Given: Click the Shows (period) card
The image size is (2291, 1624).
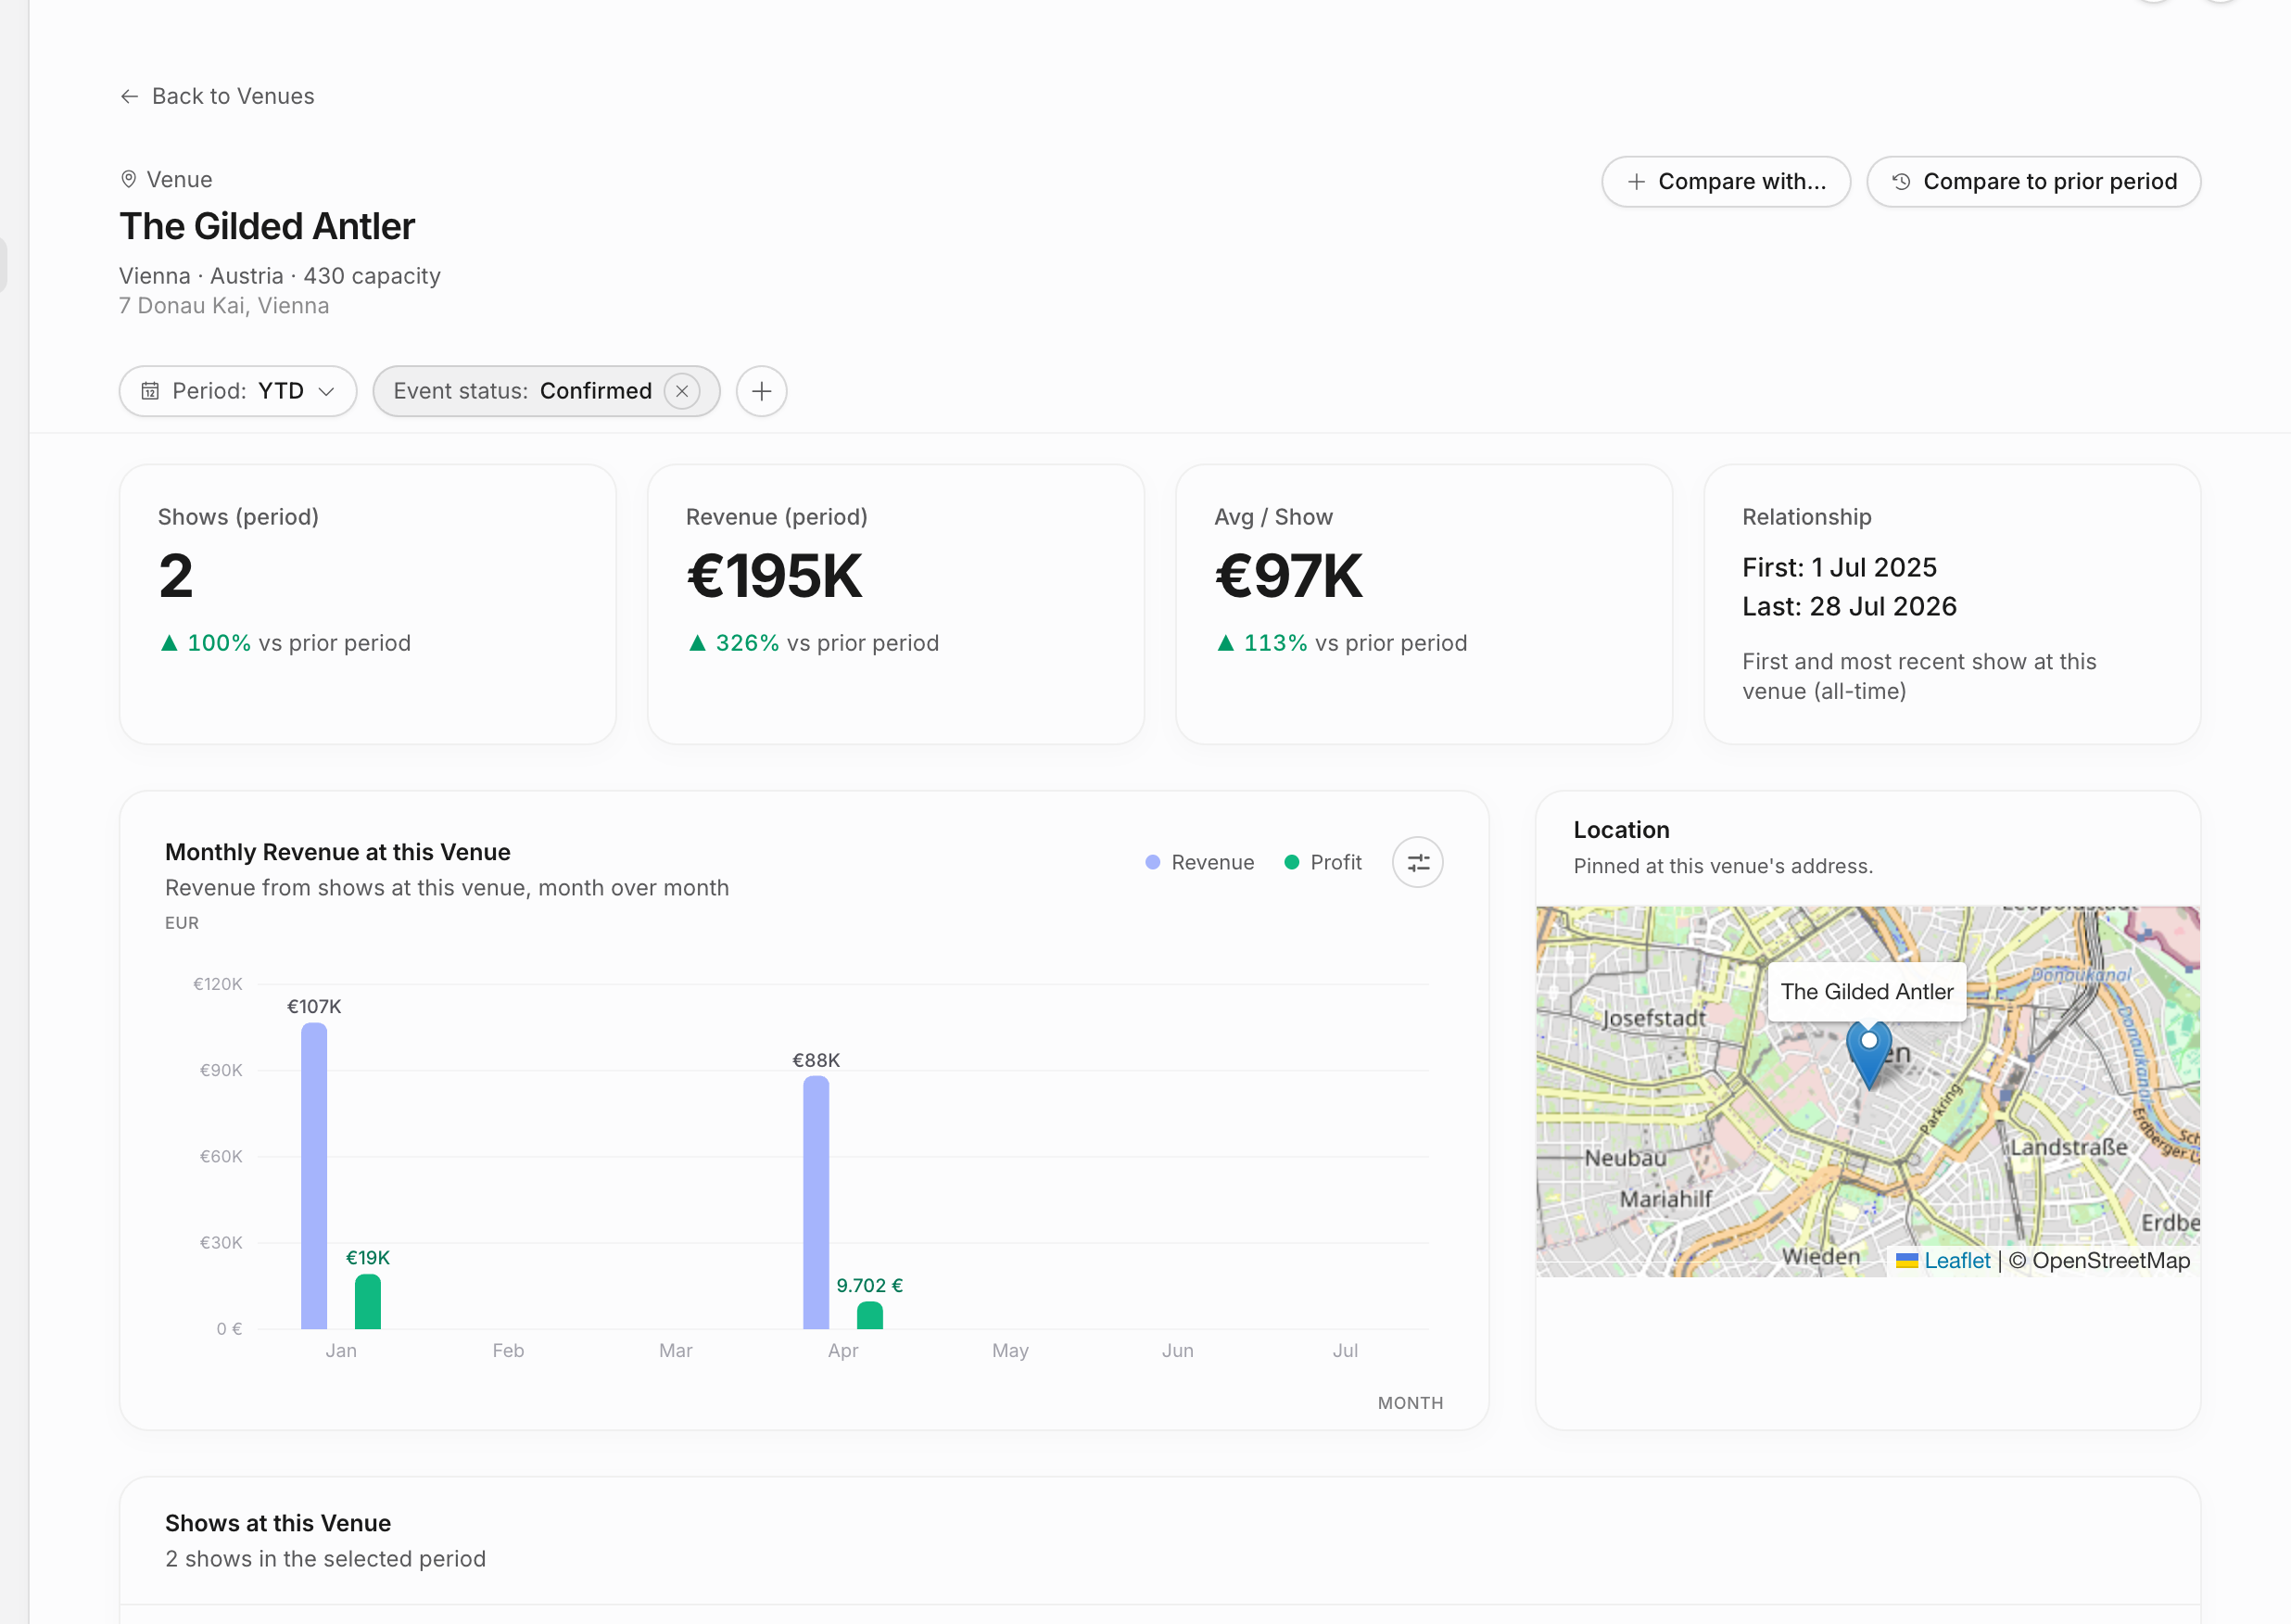Looking at the screenshot, I should (x=368, y=604).
